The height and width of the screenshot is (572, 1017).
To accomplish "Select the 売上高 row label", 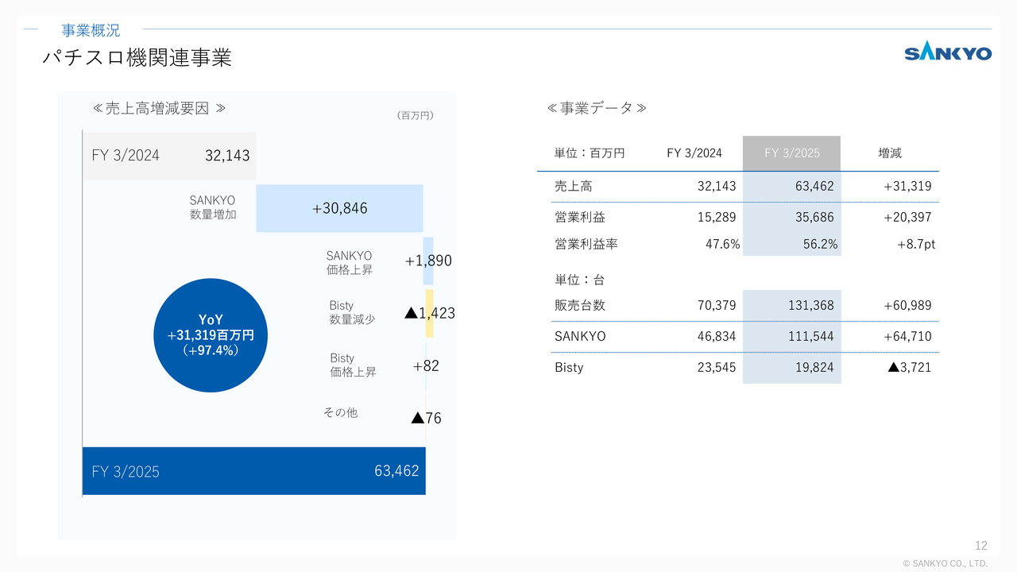I will [x=574, y=187].
